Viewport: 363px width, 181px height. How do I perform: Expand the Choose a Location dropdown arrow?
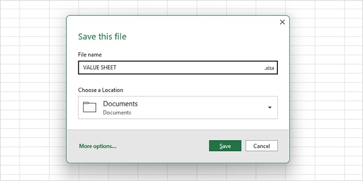click(270, 108)
